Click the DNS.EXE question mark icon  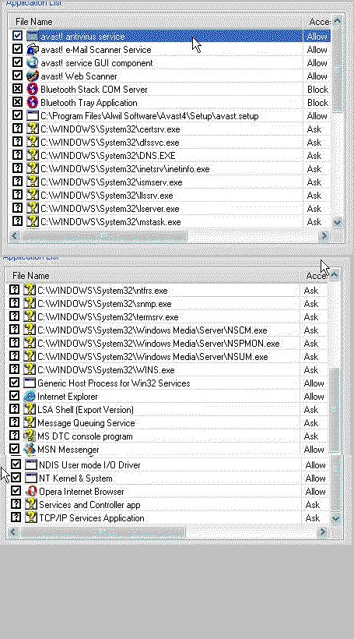pyautogui.click(x=33, y=156)
